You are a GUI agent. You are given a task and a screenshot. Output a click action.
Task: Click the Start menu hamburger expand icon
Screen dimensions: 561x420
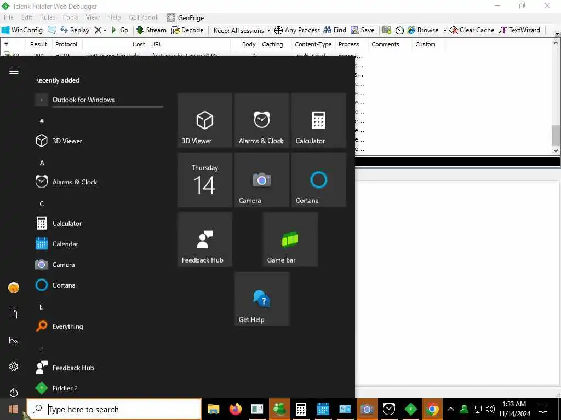pyautogui.click(x=14, y=71)
